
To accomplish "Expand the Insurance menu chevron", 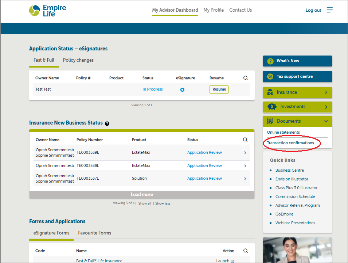I will (326, 92).
